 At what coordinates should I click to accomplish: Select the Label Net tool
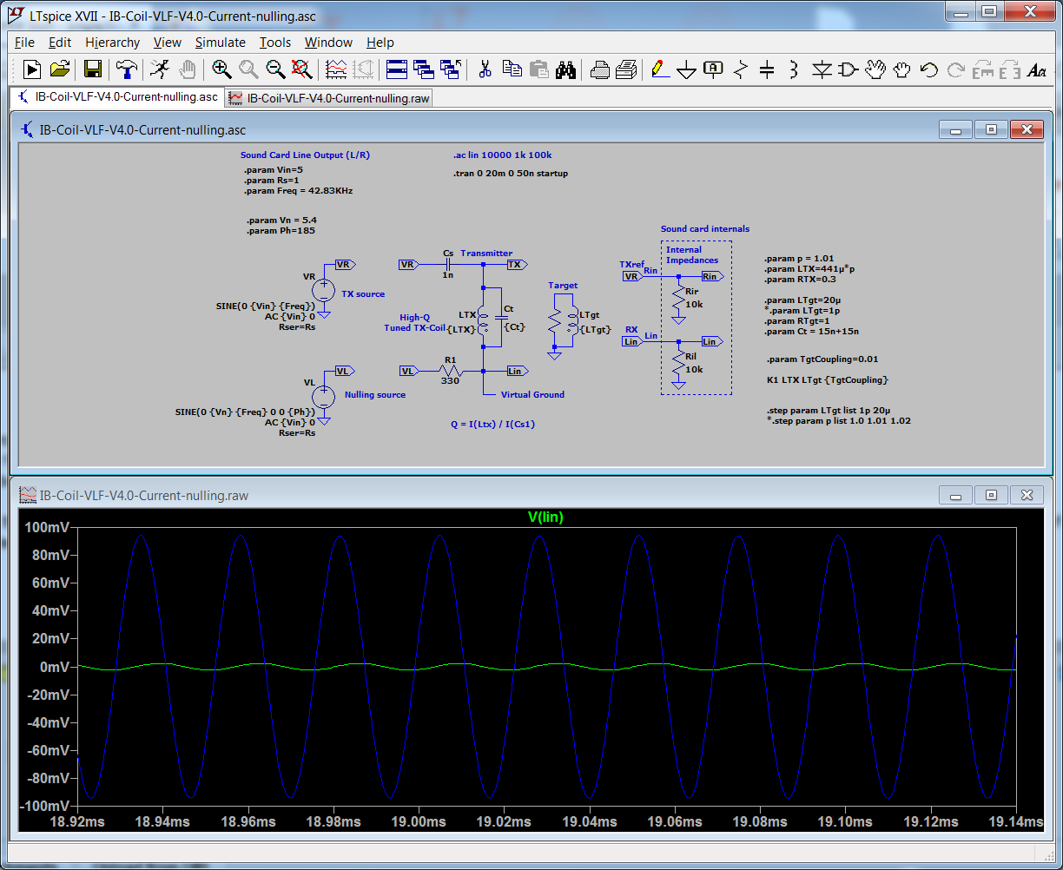714,69
